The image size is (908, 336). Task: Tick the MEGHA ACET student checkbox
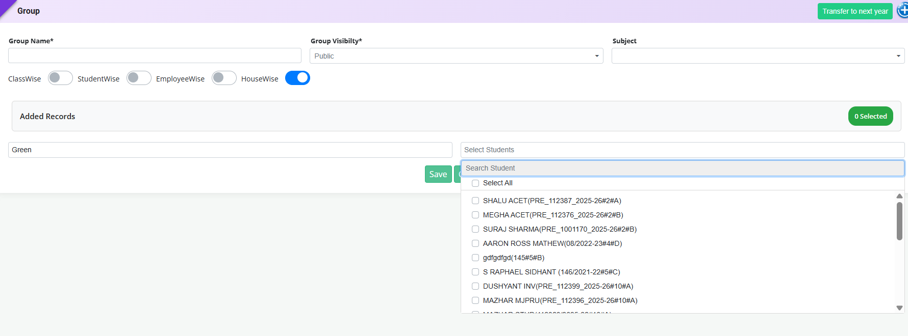(x=475, y=215)
